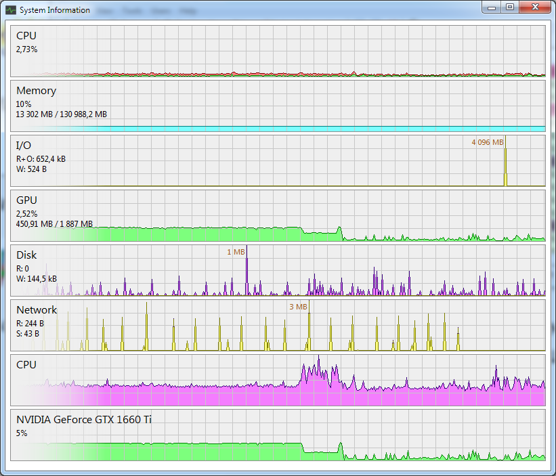Click the GPU usage graph panel
556x476 pixels.
[278, 216]
